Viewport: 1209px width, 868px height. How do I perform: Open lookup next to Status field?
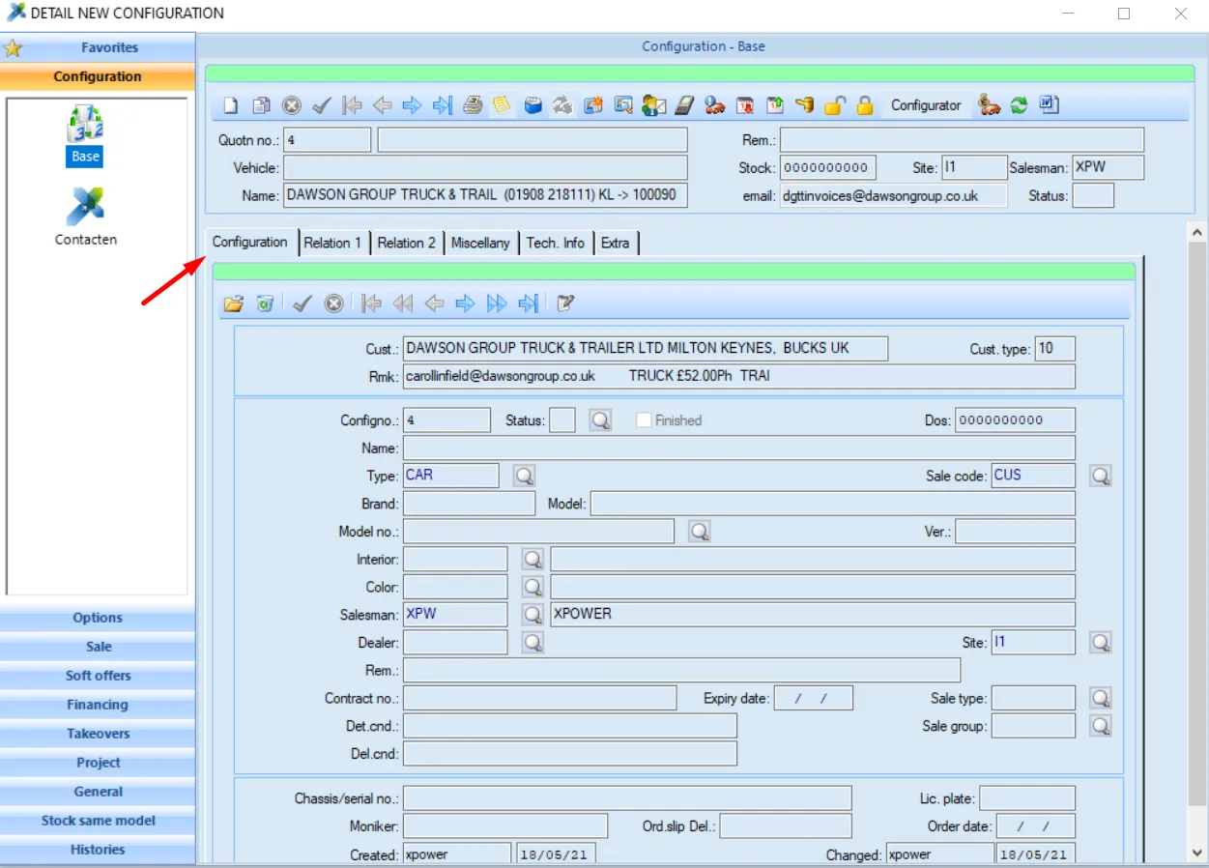point(600,420)
